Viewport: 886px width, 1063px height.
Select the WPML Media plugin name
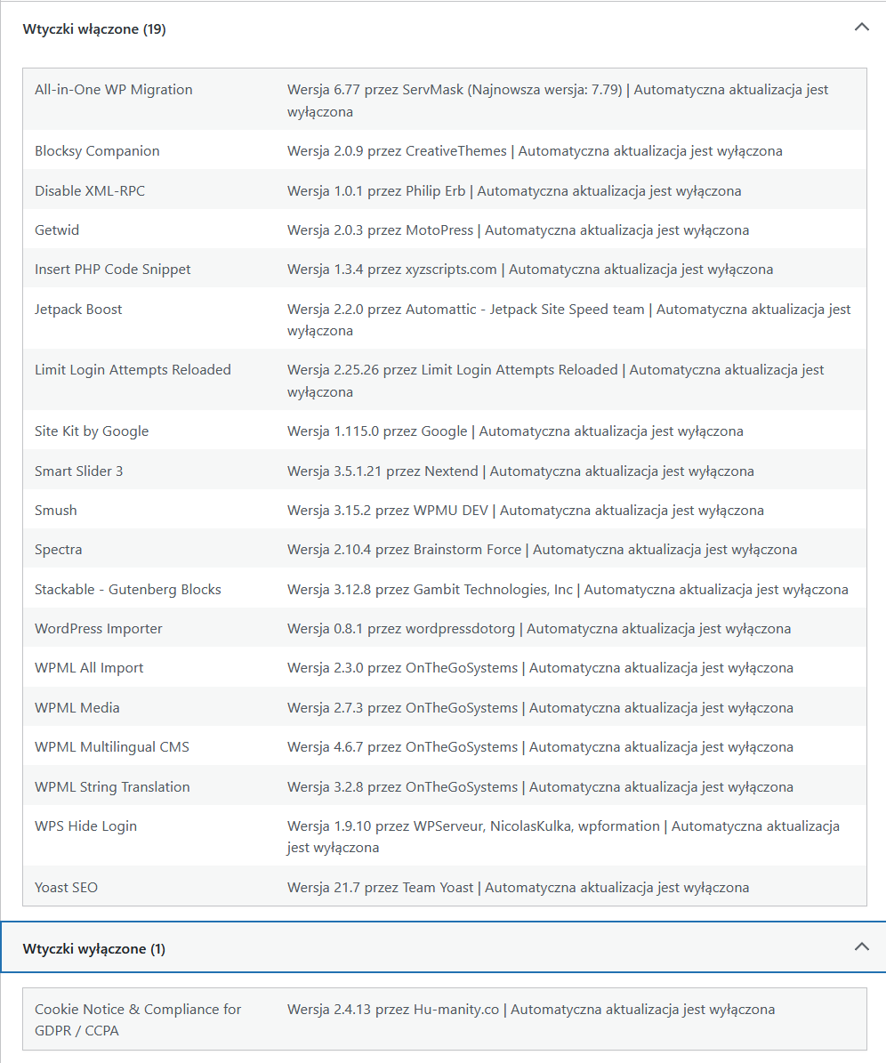(77, 708)
